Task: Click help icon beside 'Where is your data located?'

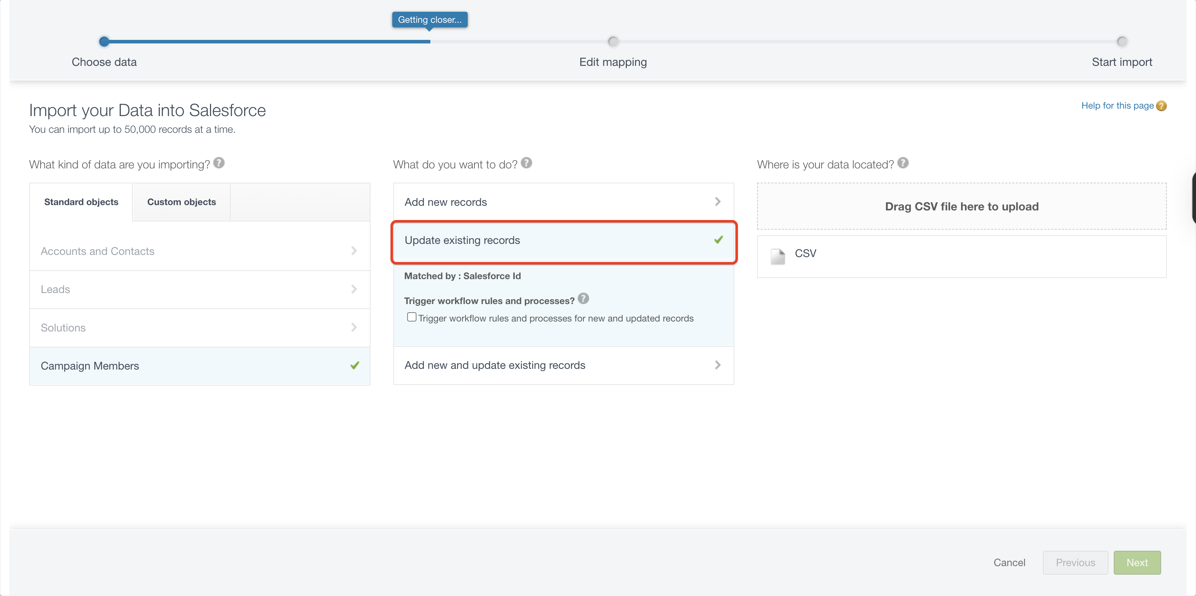Action: (x=903, y=163)
